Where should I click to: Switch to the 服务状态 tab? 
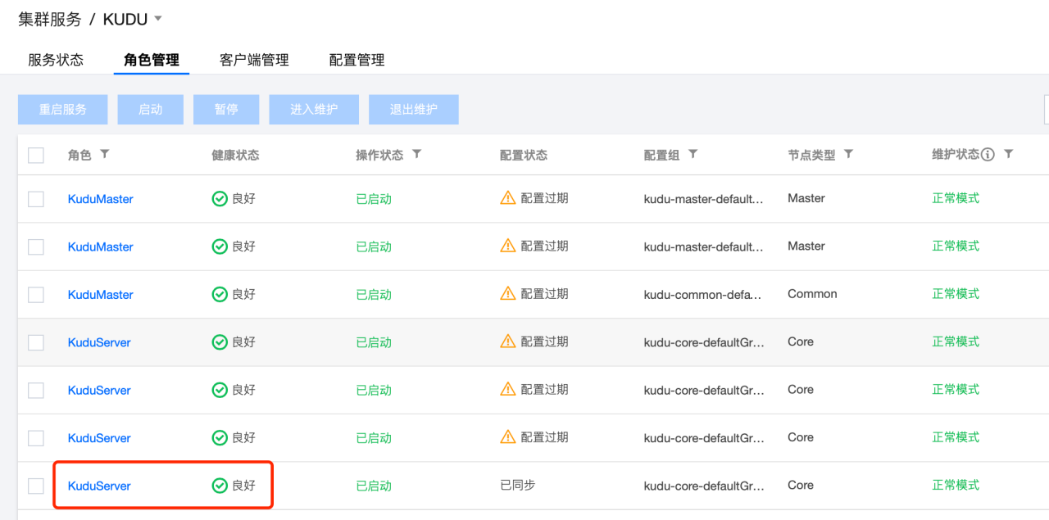pyautogui.click(x=56, y=60)
